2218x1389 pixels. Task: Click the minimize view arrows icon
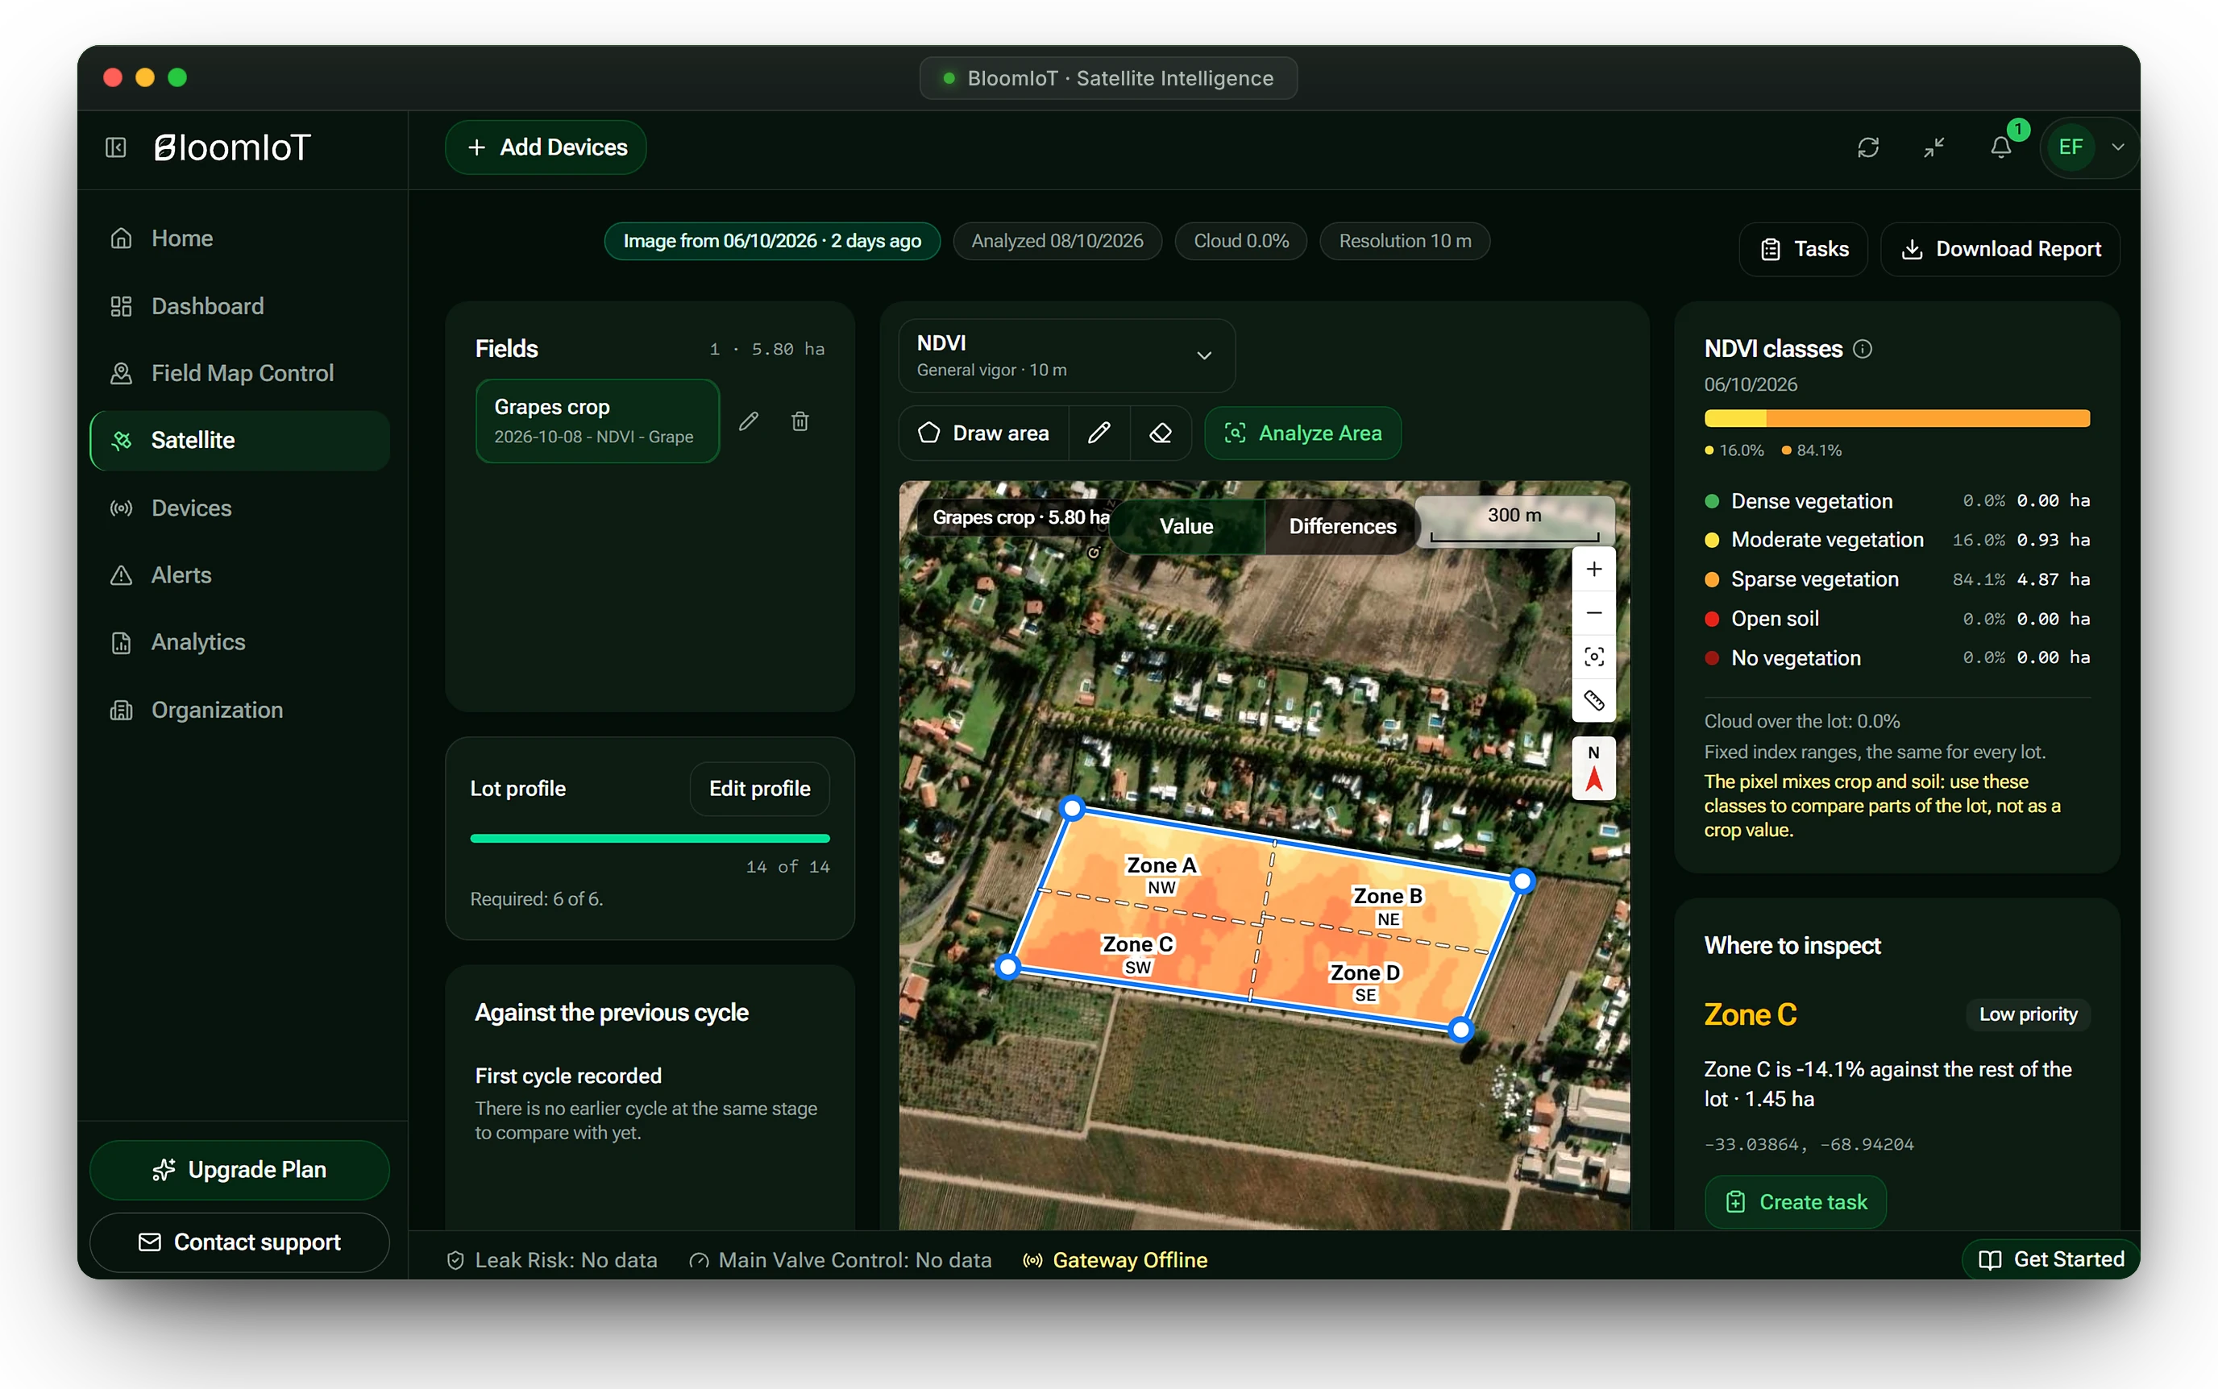click(x=1934, y=147)
